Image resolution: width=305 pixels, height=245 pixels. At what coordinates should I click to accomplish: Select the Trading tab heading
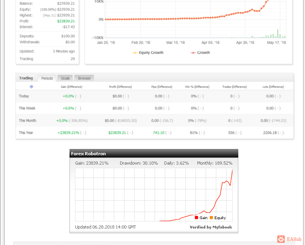(26, 78)
